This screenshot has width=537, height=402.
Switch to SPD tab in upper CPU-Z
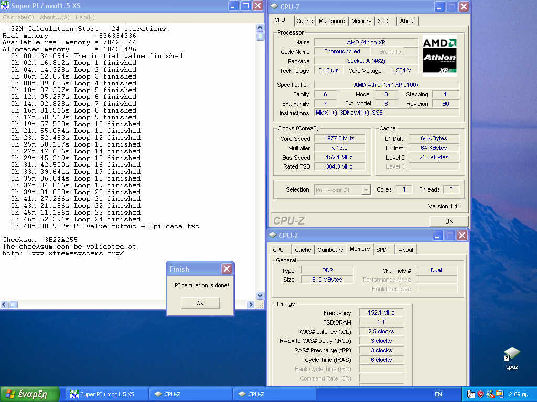click(x=383, y=21)
